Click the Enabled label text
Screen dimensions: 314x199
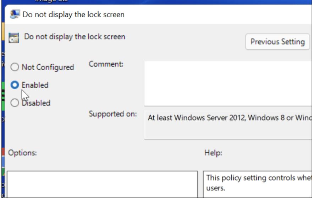(35, 85)
